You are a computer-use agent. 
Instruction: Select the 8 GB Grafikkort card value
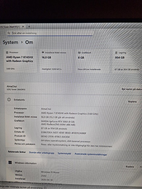pos(81,58)
